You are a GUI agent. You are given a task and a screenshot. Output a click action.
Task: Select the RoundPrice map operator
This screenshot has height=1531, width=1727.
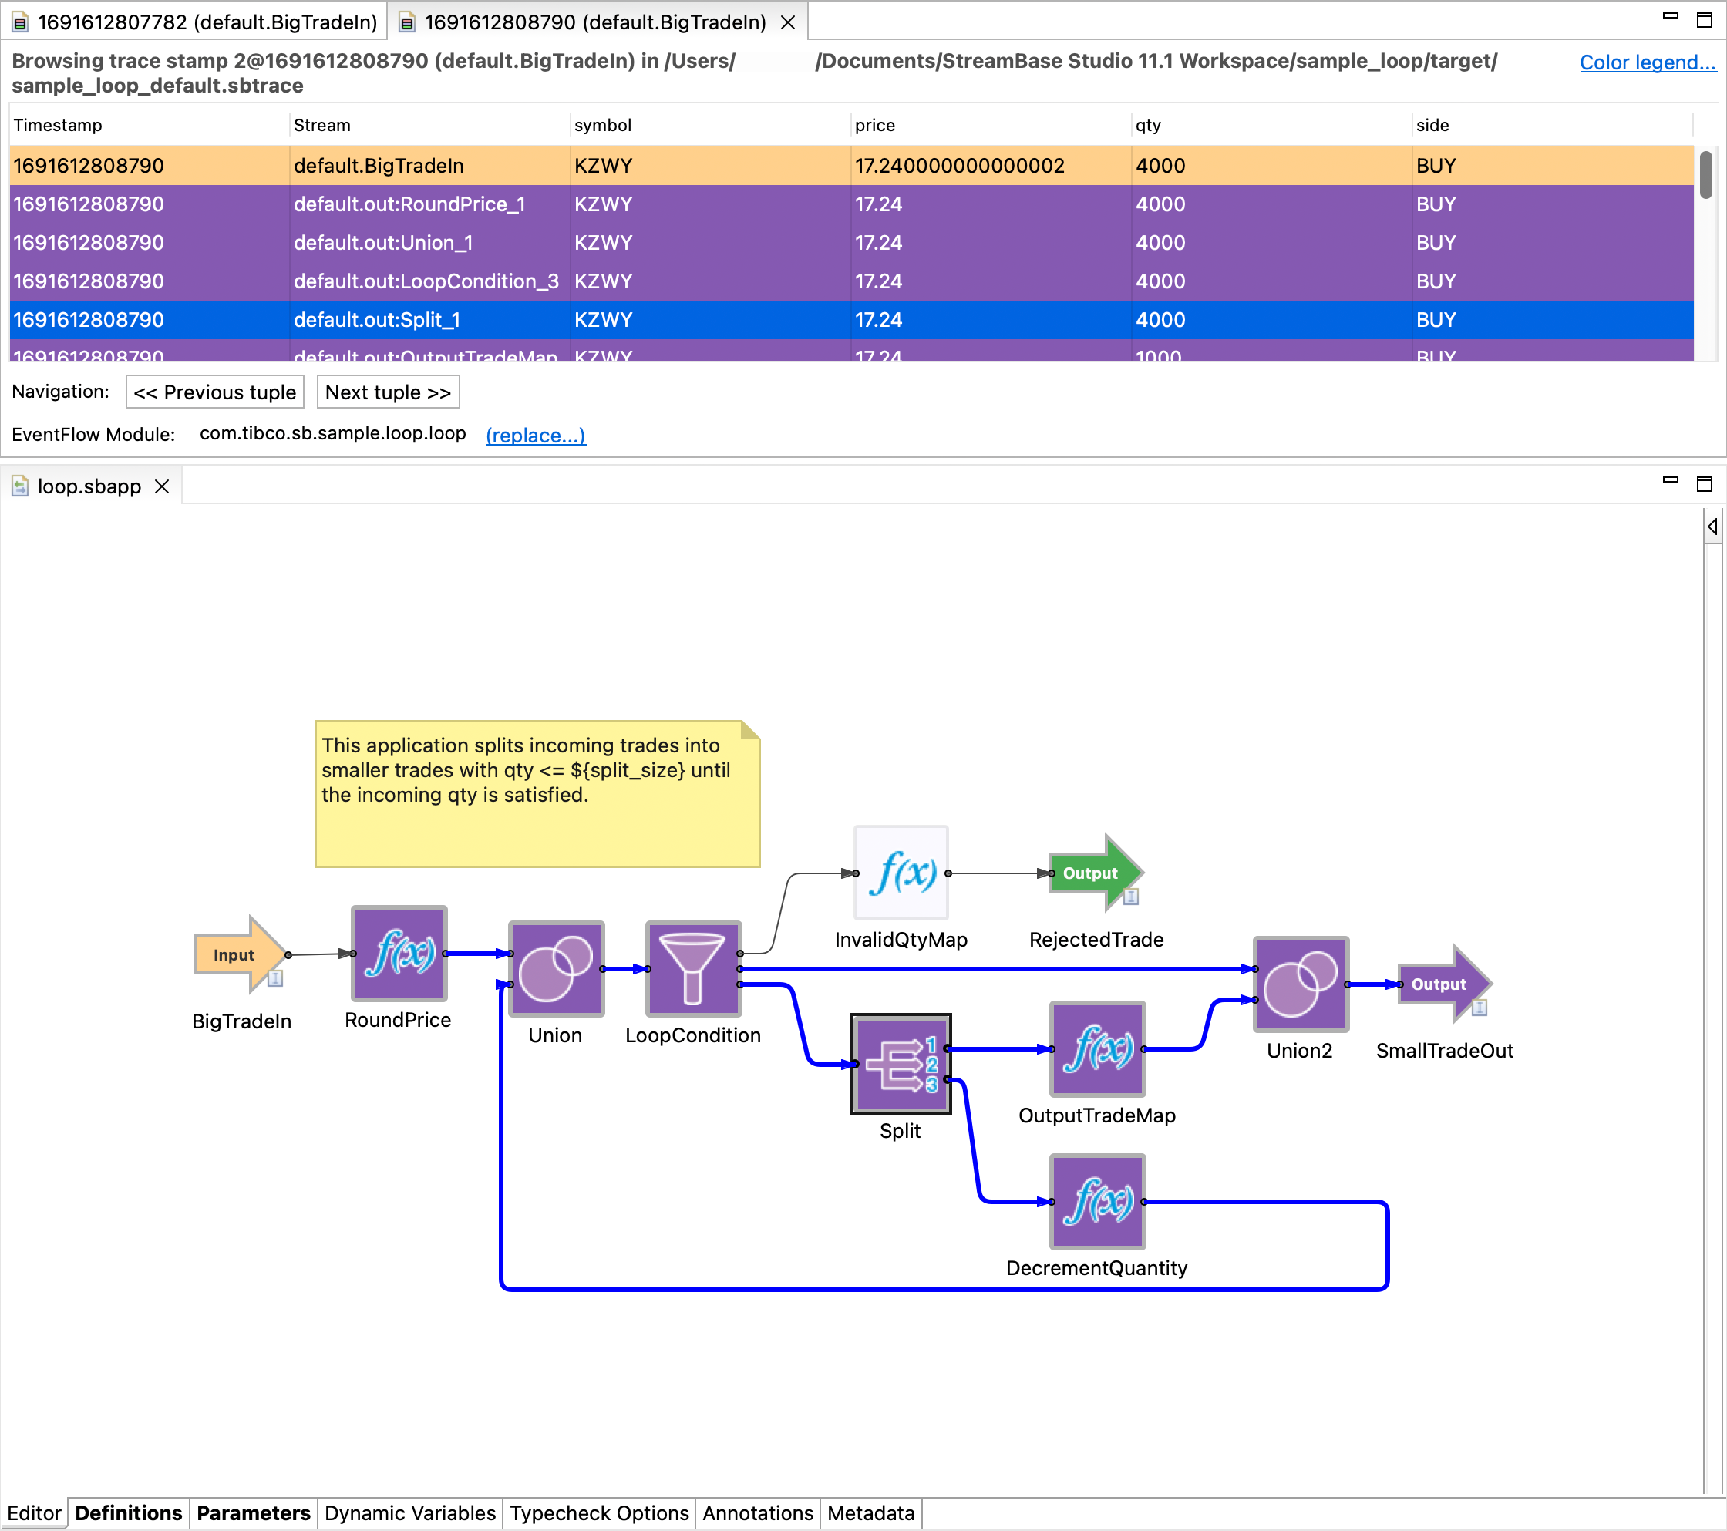(x=399, y=953)
